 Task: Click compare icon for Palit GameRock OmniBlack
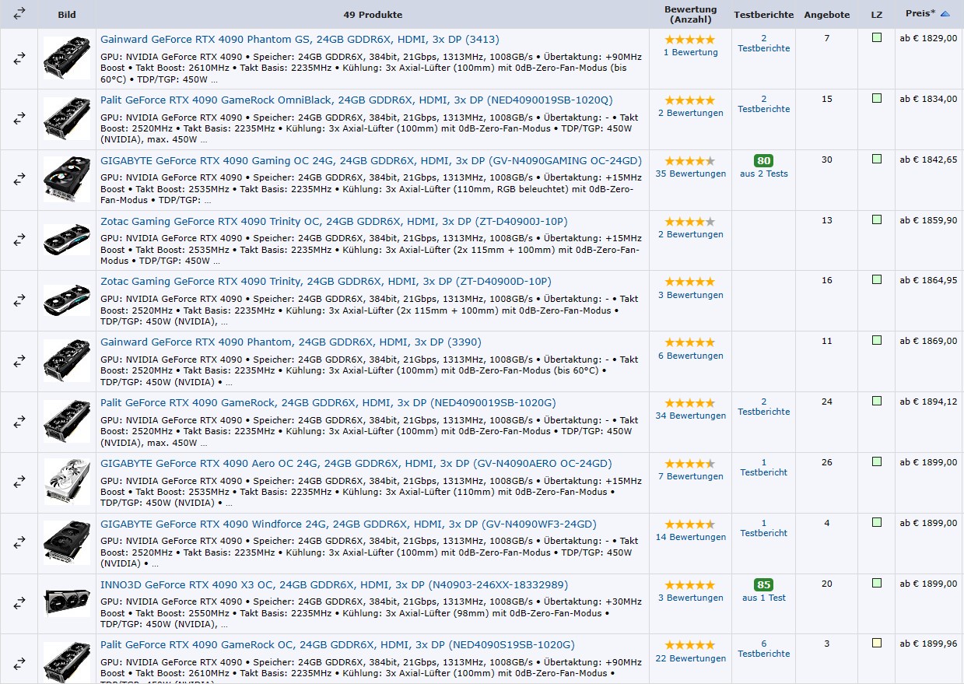coord(19,118)
